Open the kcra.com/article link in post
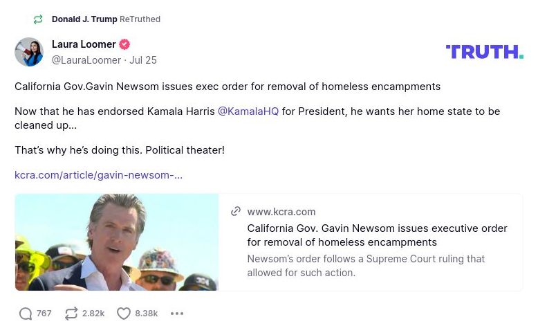This screenshot has height=335, width=538. point(98,175)
